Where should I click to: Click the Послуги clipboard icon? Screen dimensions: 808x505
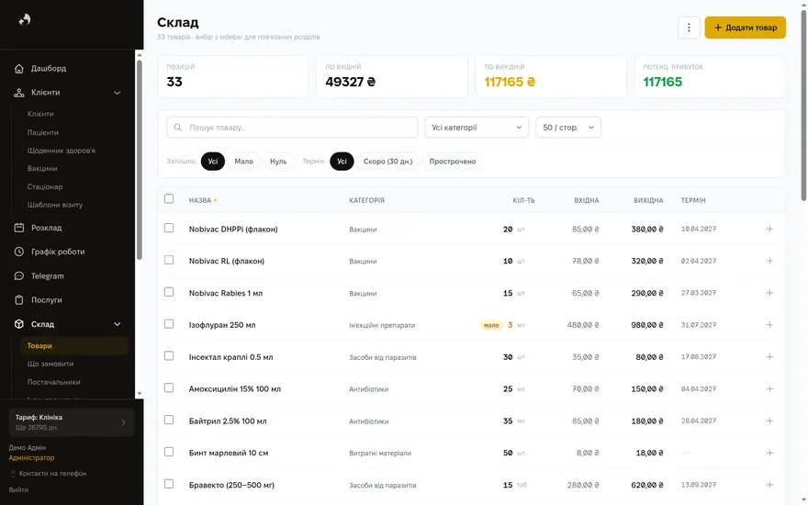tap(19, 300)
